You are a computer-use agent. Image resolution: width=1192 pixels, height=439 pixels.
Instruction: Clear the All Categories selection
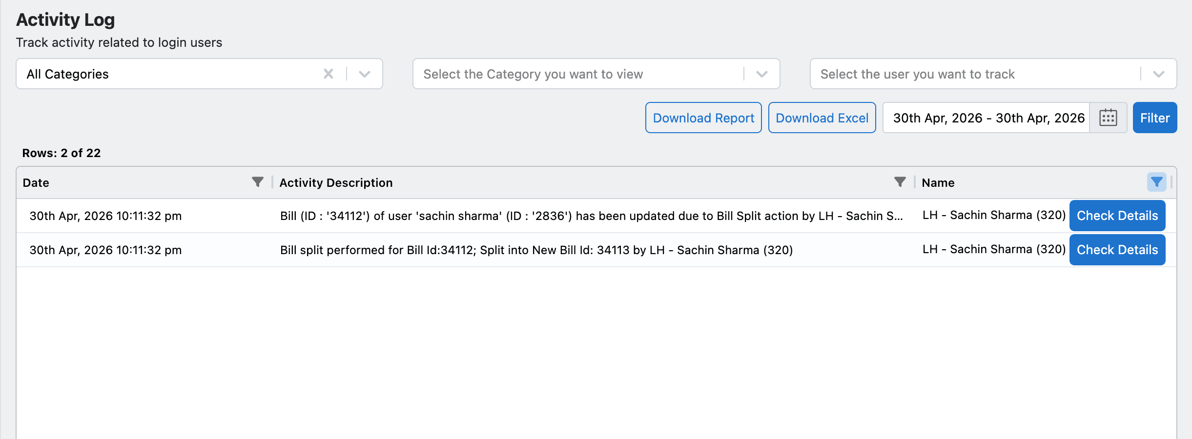pos(329,74)
